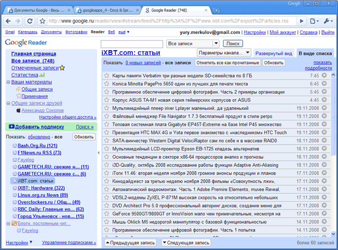
Task: Click the yellow star beside Отмеченные записи
Action: pos(62,68)
